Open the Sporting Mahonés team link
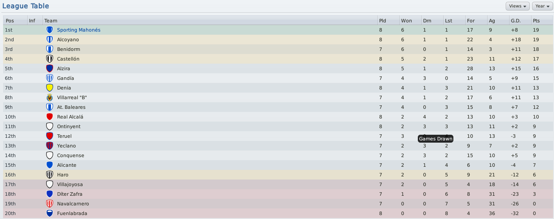 coord(79,30)
